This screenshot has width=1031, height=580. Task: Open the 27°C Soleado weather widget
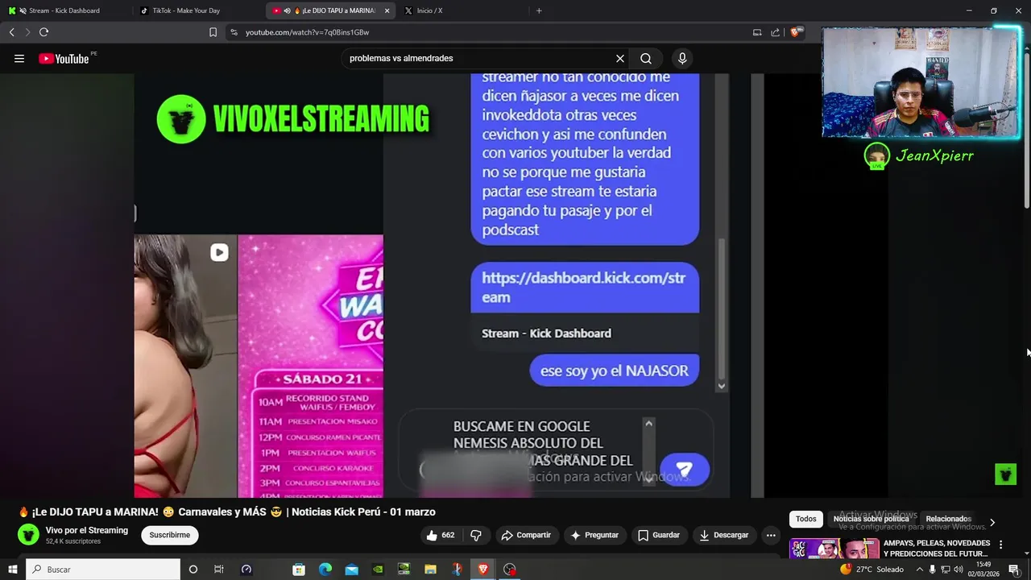pyautogui.click(x=872, y=570)
